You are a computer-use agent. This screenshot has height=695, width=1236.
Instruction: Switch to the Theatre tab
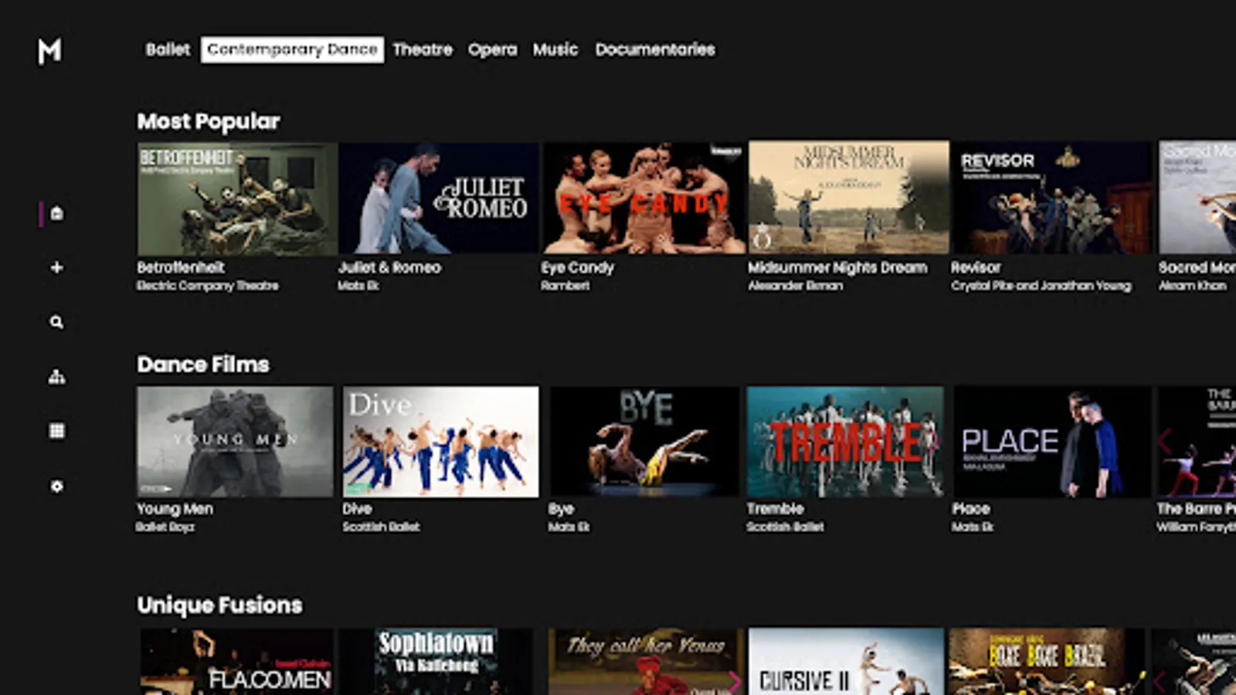tap(423, 49)
